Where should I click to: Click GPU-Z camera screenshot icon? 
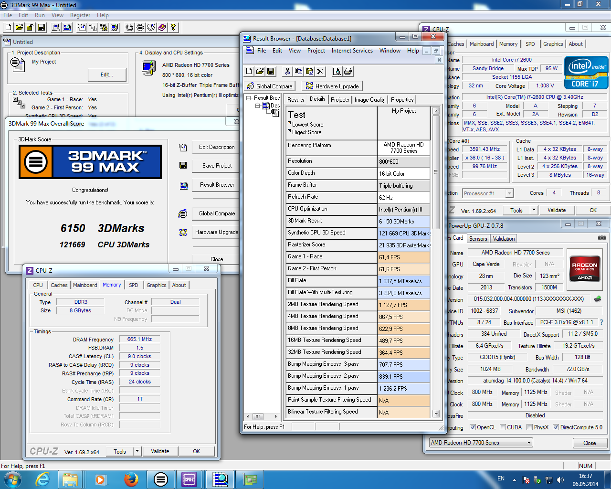[x=602, y=238]
